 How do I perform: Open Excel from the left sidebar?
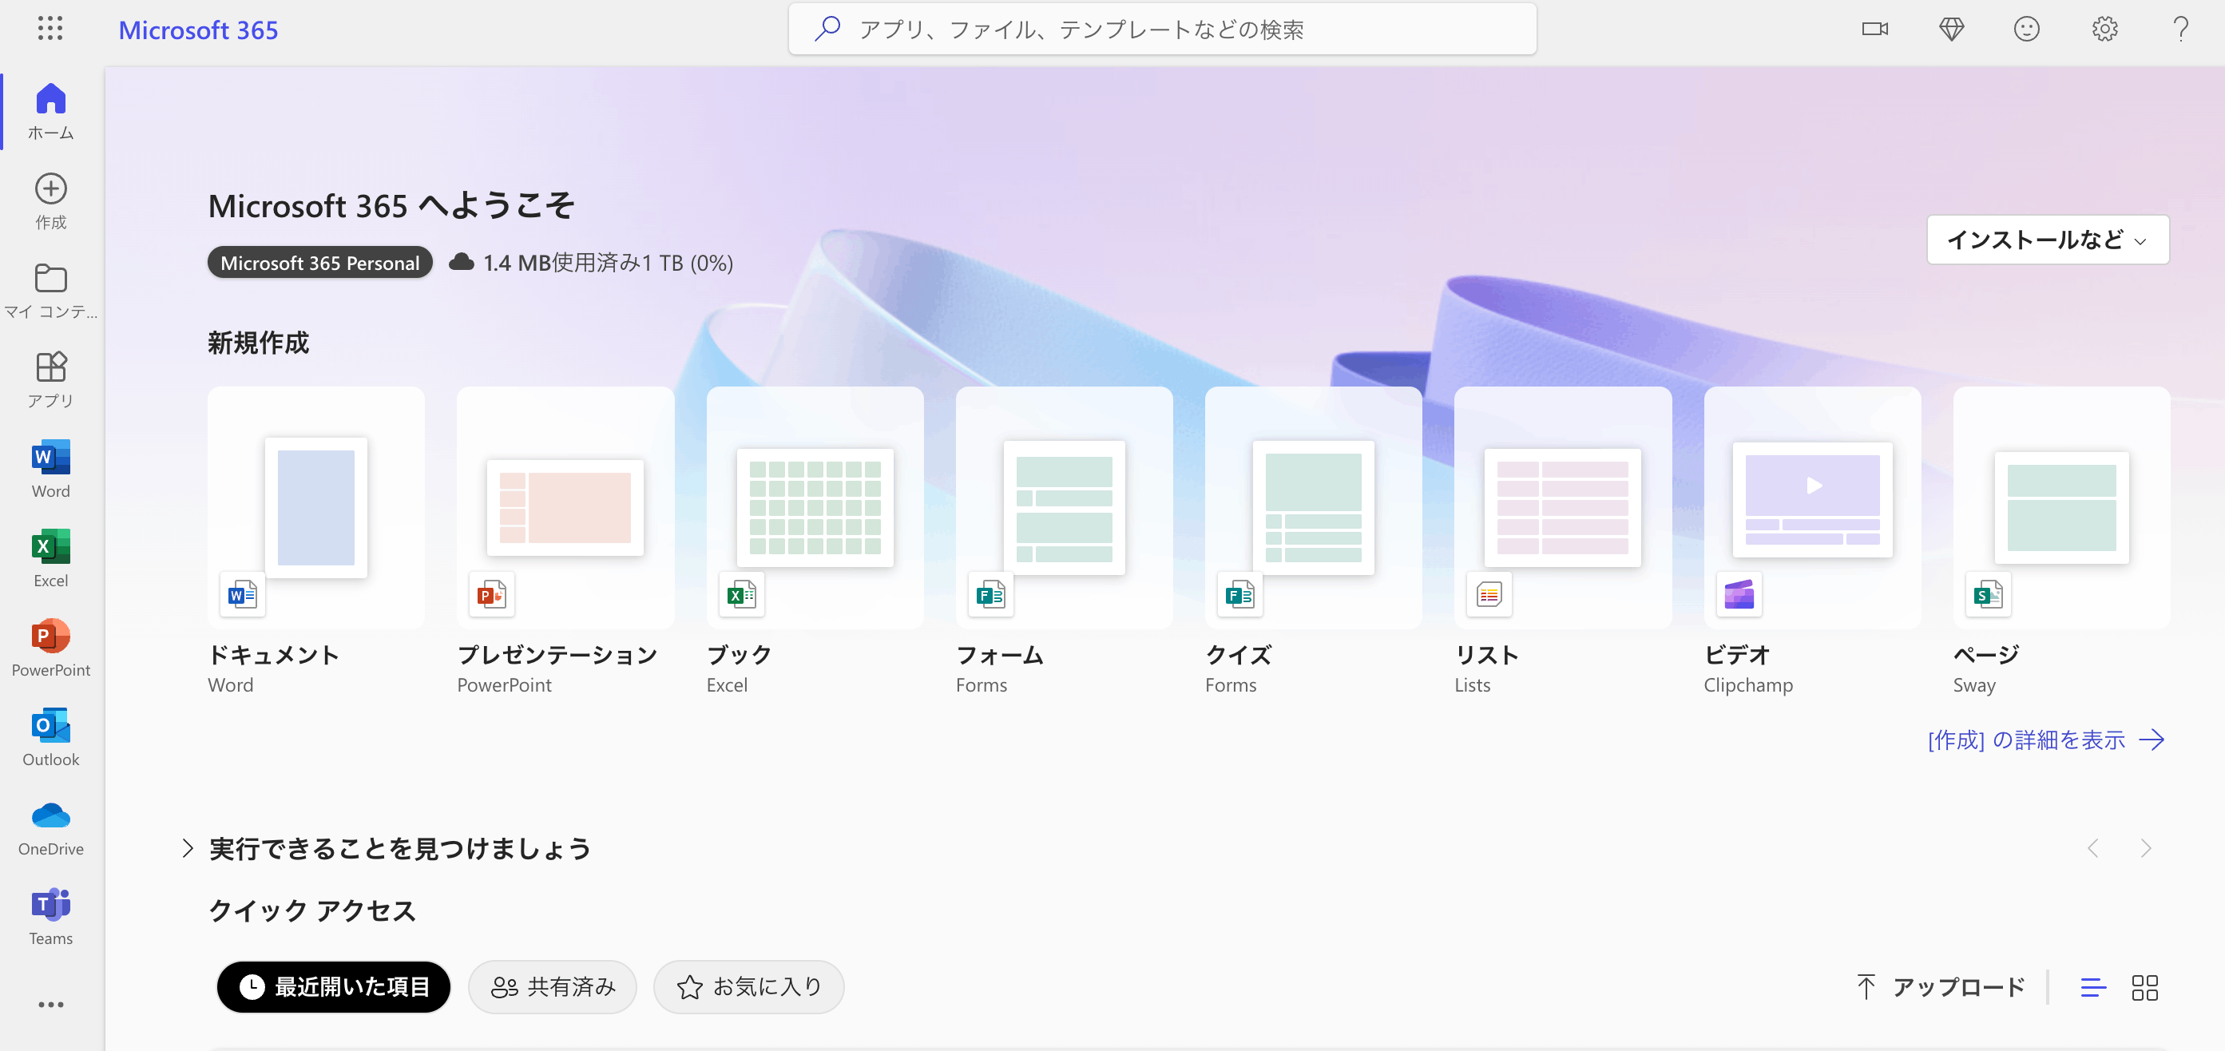(50, 557)
